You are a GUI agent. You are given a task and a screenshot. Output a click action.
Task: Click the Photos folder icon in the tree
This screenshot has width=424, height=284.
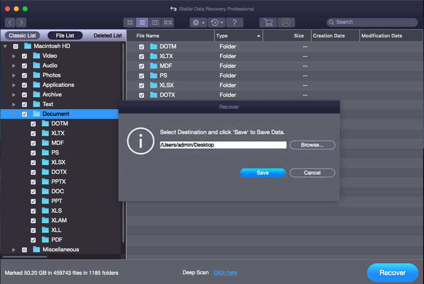[36, 75]
